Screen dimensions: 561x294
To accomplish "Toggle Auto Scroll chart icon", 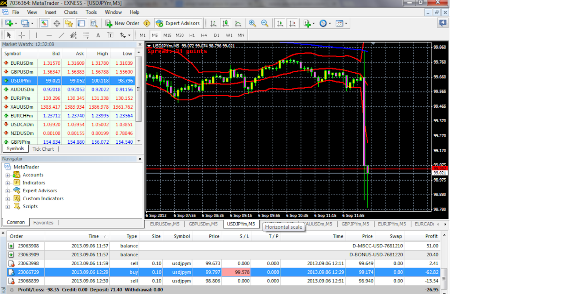I will tap(280, 23).
